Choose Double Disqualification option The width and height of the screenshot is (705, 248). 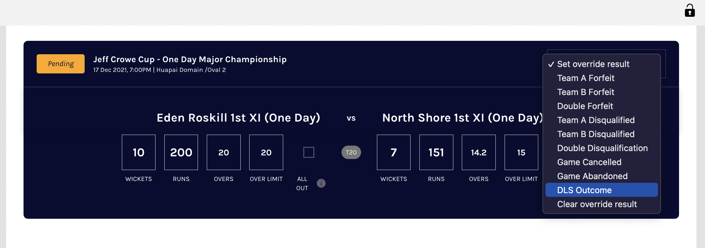click(x=602, y=148)
